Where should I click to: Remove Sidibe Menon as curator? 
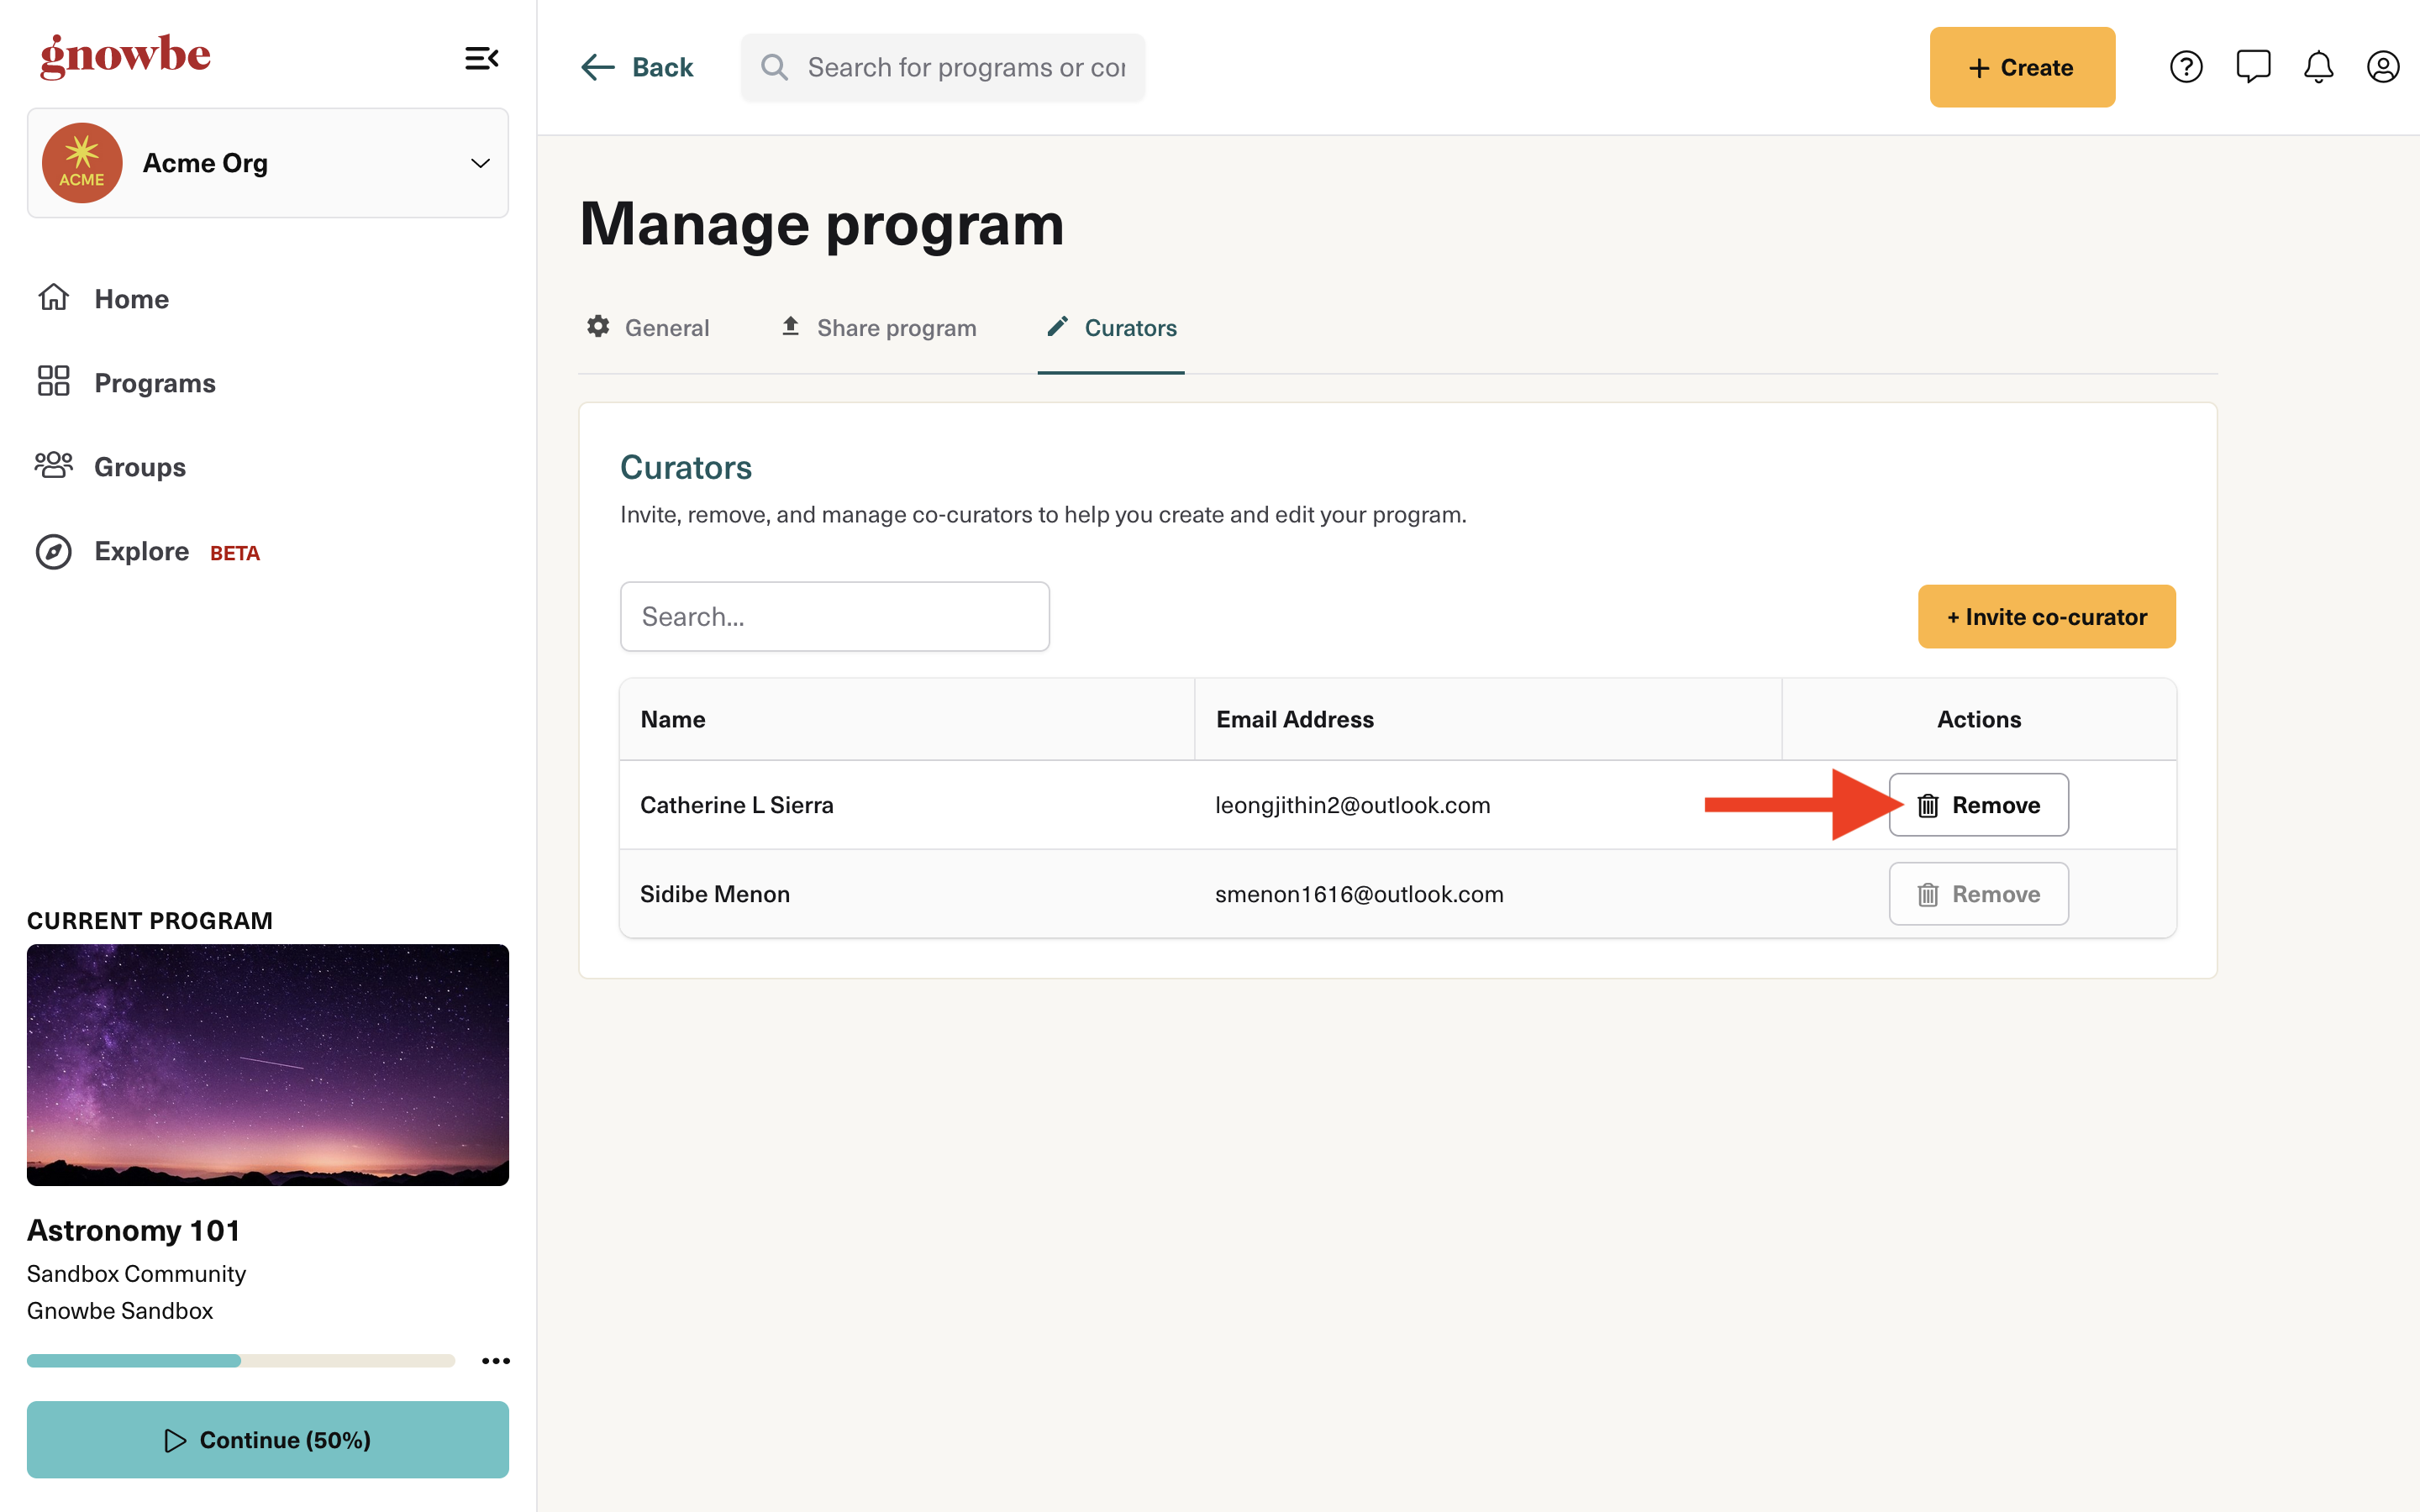click(1978, 894)
